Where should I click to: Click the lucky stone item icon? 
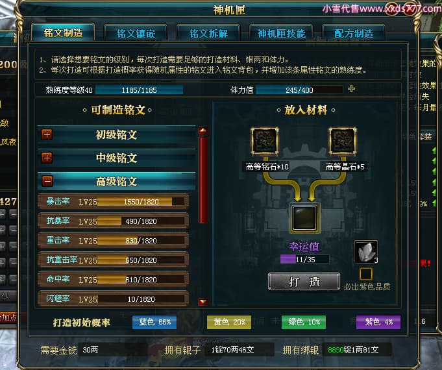[x=366, y=252]
